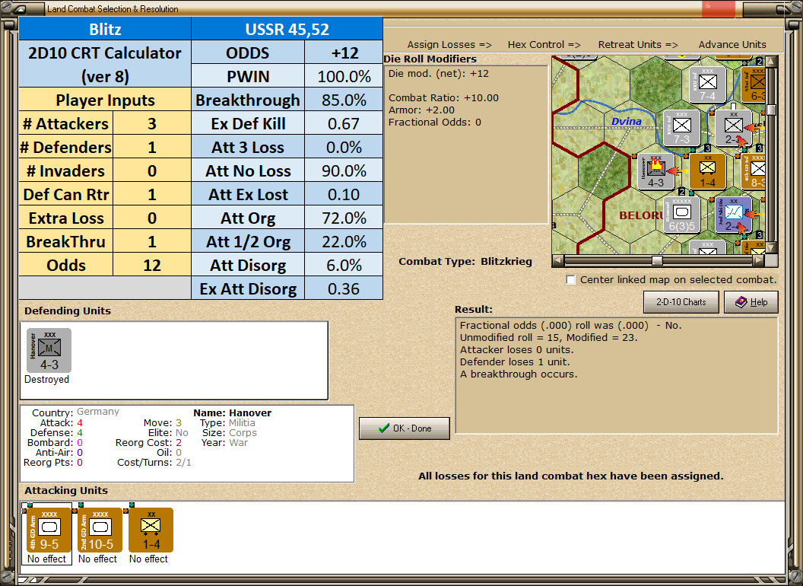Click the "Att Disorg" value 6.0%
803x586 pixels.
click(x=344, y=265)
